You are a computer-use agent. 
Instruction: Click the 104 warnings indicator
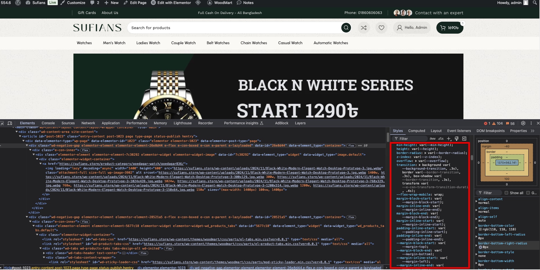[x=497, y=123]
